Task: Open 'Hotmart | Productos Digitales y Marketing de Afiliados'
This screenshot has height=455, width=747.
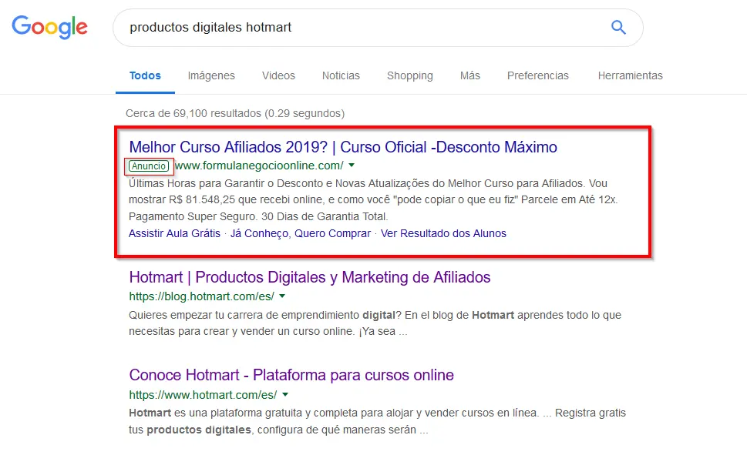Action: [310, 277]
